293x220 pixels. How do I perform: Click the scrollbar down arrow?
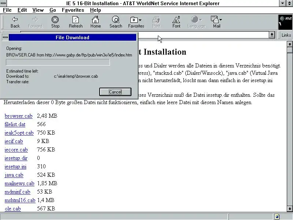290,209
